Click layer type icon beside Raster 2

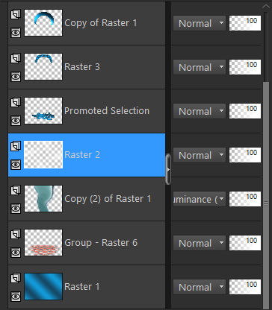click(16, 146)
